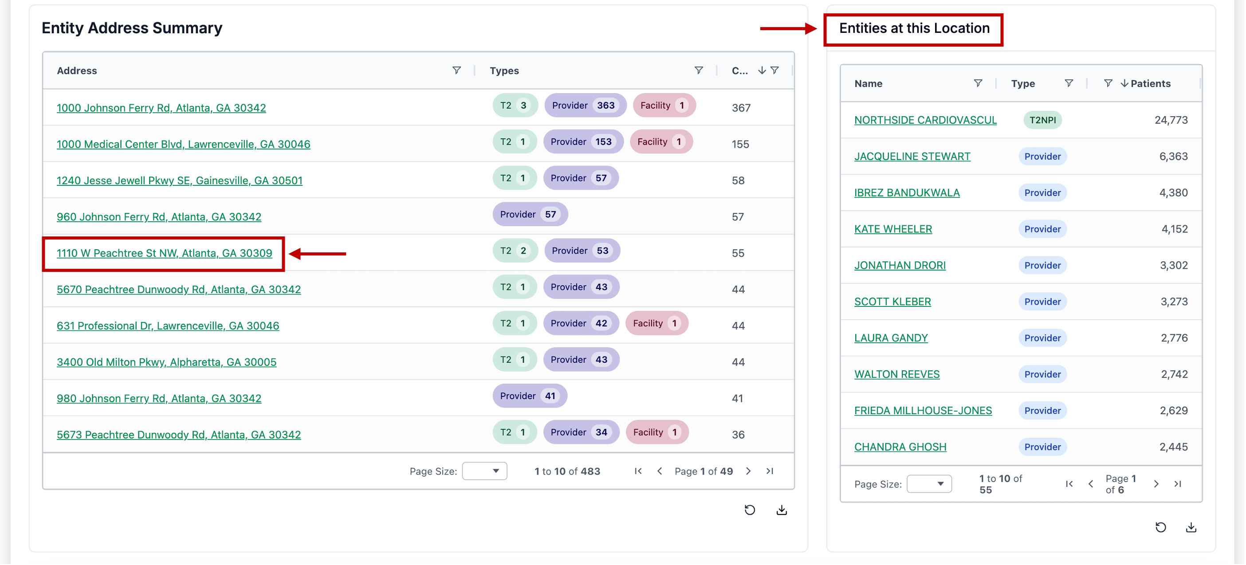
Task: Click filter icon beside Patients column
Action: (1108, 83)
